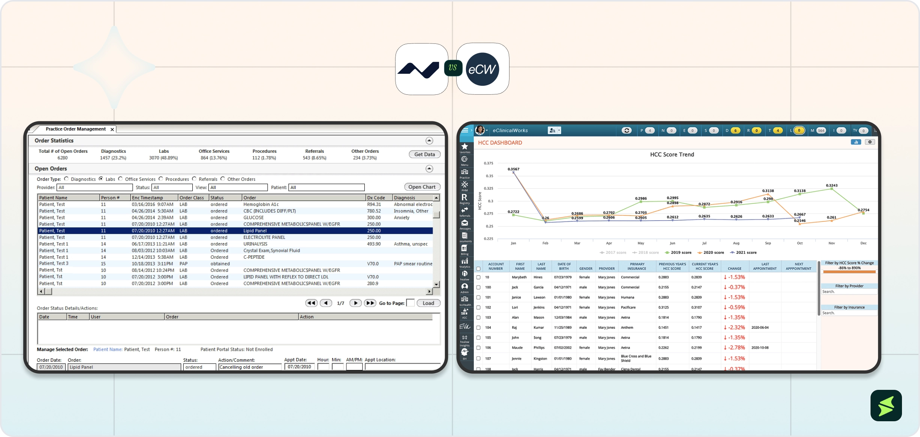Open the Messages sidebar icon

(465, 224)
